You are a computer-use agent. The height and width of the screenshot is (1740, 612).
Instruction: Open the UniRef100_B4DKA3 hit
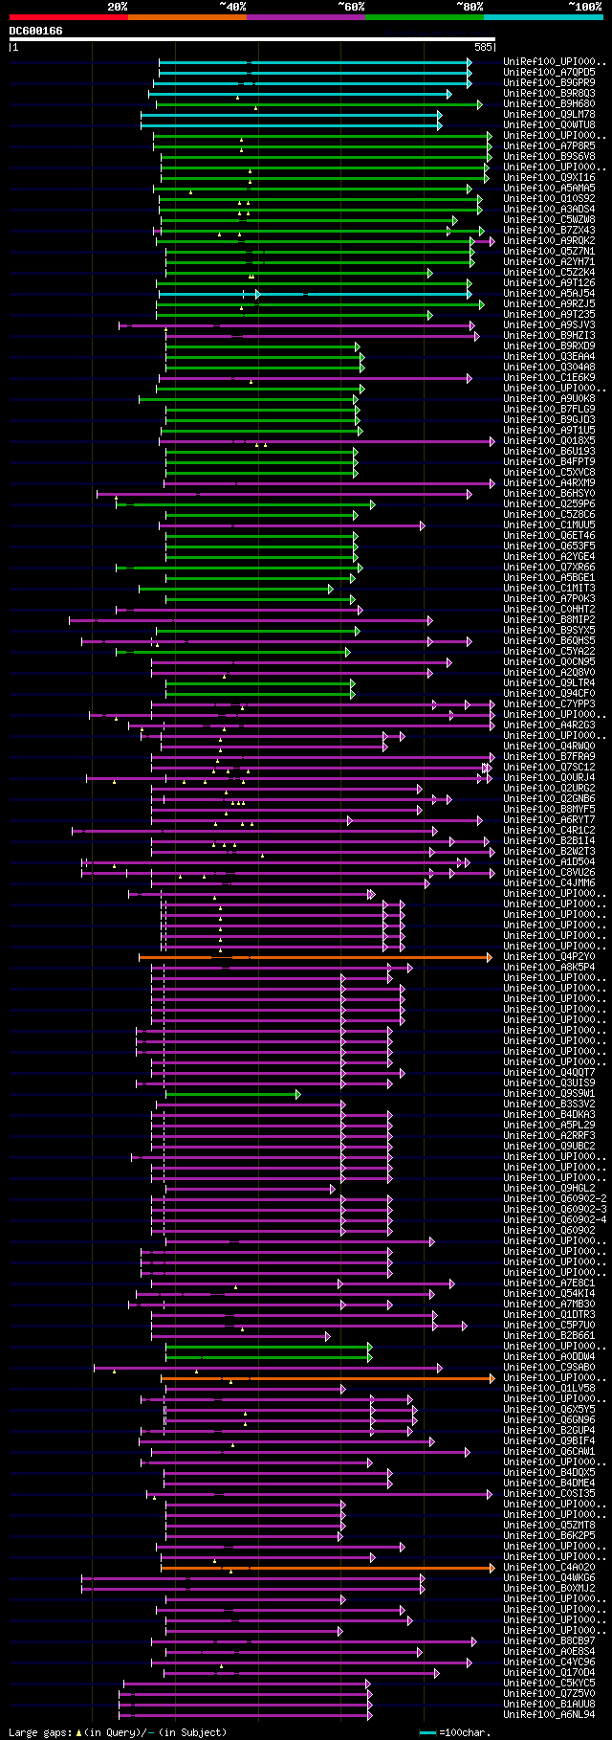(549, 1115)
